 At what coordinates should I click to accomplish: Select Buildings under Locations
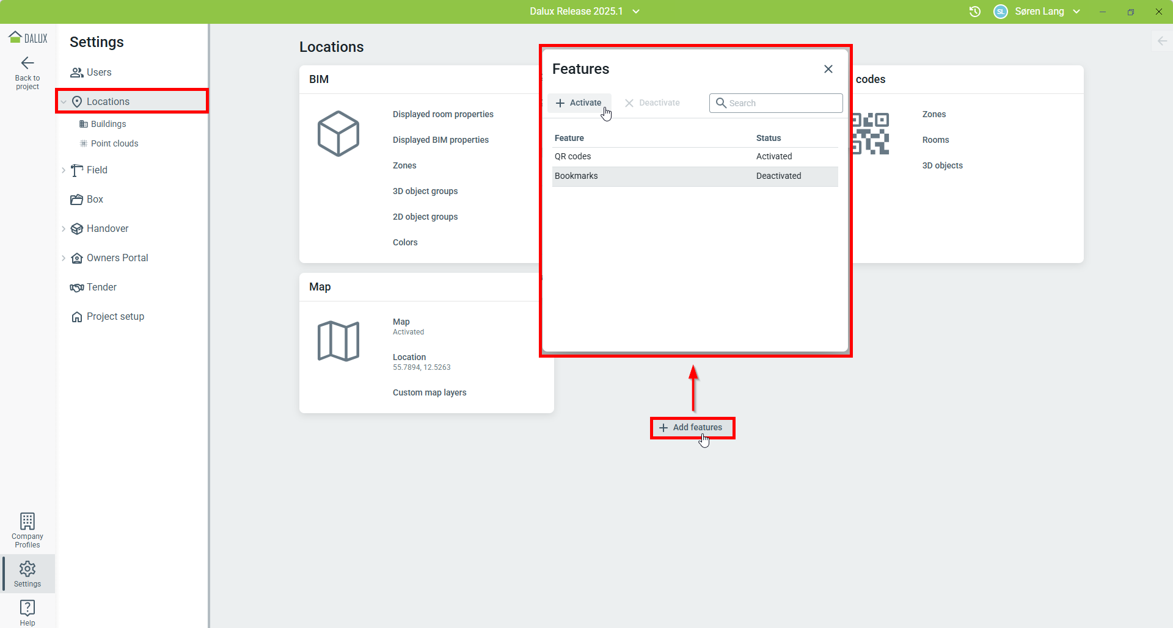coord(108,124)
